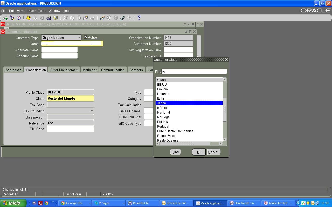This screenshot has height=207, width=332.
Task: Open the Navigator compass icon
Action: coord(19,18)
